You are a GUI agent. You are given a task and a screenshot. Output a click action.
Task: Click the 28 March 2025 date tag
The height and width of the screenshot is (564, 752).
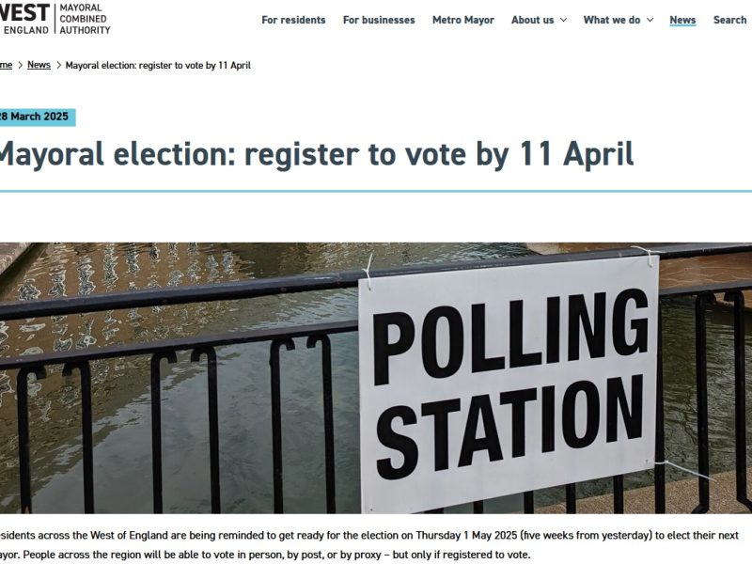(x=38, y=117)
